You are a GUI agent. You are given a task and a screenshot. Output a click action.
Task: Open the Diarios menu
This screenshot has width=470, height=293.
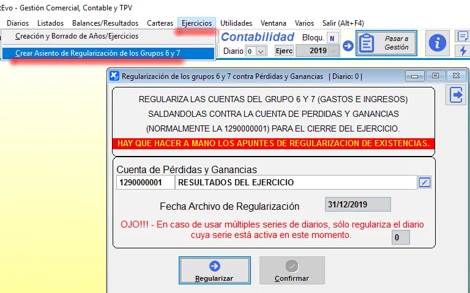pyautogui.click(x=18, y=23)
